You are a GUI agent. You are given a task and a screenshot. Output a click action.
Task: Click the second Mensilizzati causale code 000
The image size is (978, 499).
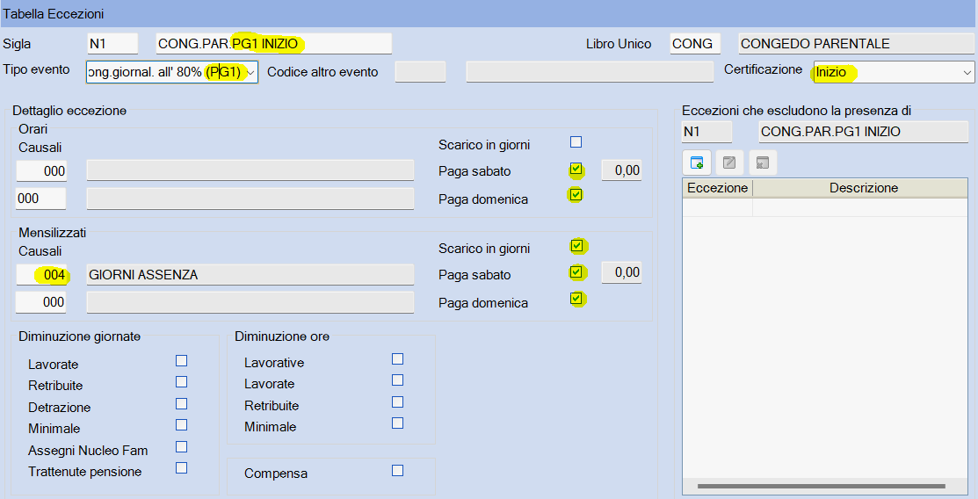[41, 302]
